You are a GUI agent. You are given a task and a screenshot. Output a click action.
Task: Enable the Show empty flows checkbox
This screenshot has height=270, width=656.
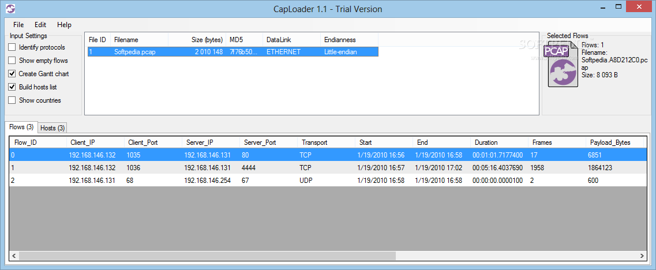pos(12,61)
